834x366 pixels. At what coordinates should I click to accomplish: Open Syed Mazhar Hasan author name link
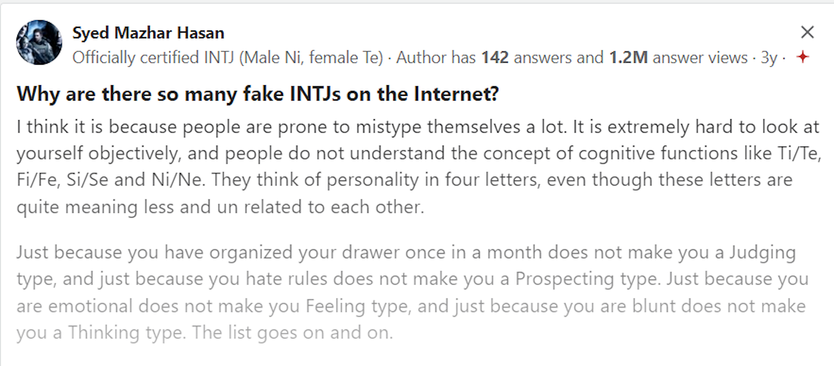pyautogui.click(x=148, y=33)
